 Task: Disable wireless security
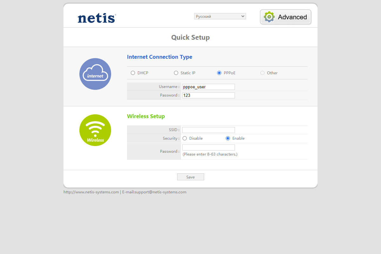tap(185, 138)
